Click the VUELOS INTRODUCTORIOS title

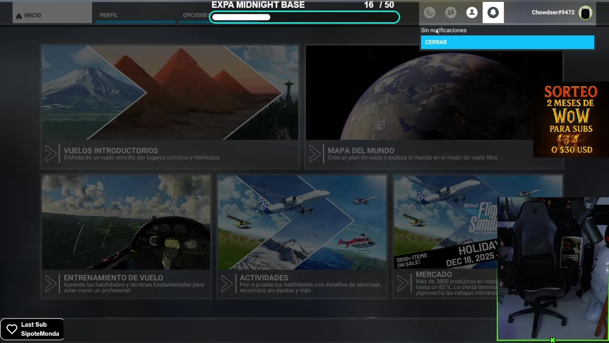click(x=111, y=151)
